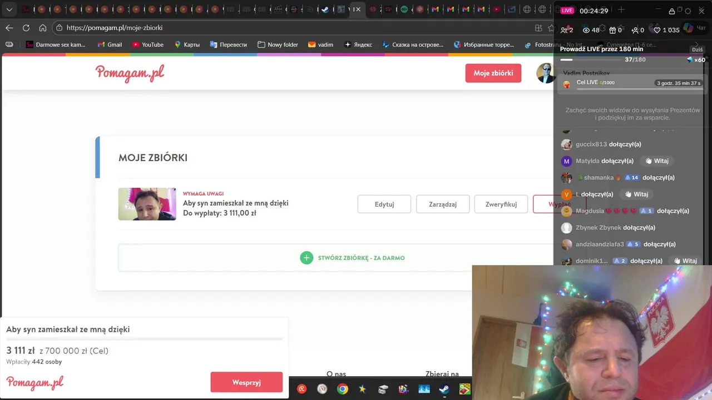Screen dimensions: 712x400
Task: Open fundraiser title 'Aby syn zamieszkał ze mną dzięki'
Action: (235, 203)
